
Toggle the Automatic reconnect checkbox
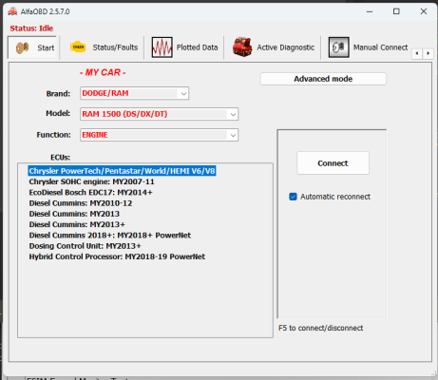(293, 197)
